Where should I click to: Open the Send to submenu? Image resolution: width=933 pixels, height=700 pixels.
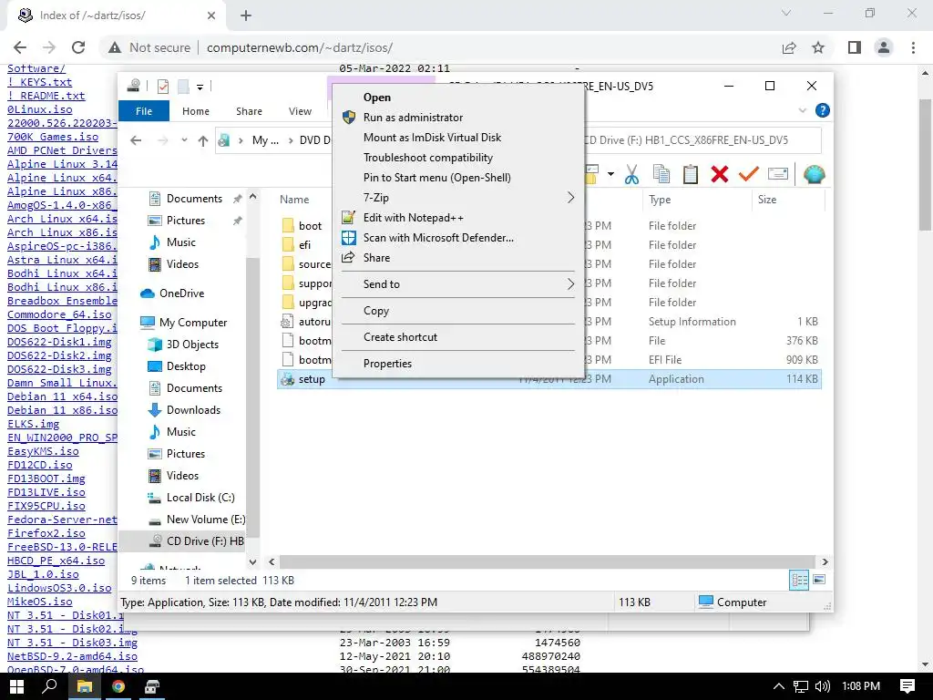(458, 284)
